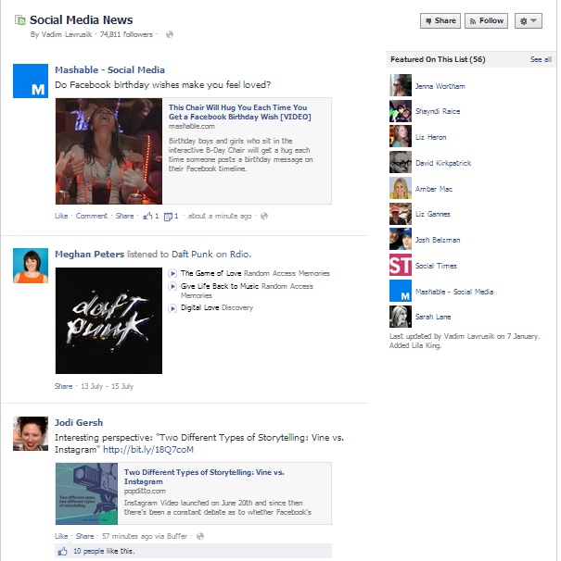Open the hugging chair video thumbnail
Viewport: 561px width, 561px height.
tap(108, 151)
